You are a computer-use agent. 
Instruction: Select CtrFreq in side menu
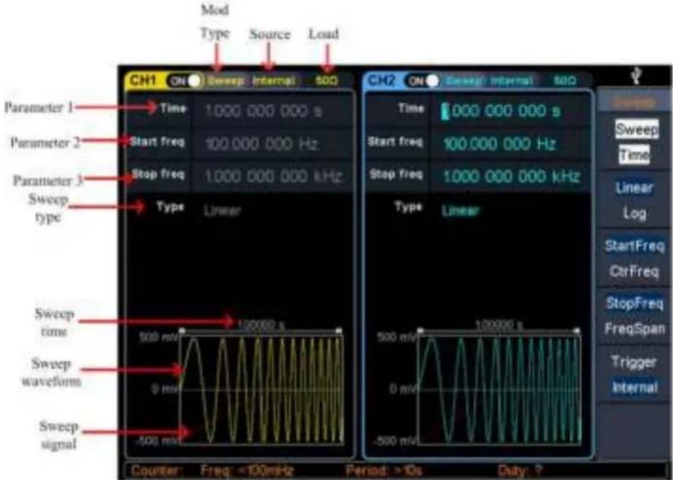click(634, 271)
